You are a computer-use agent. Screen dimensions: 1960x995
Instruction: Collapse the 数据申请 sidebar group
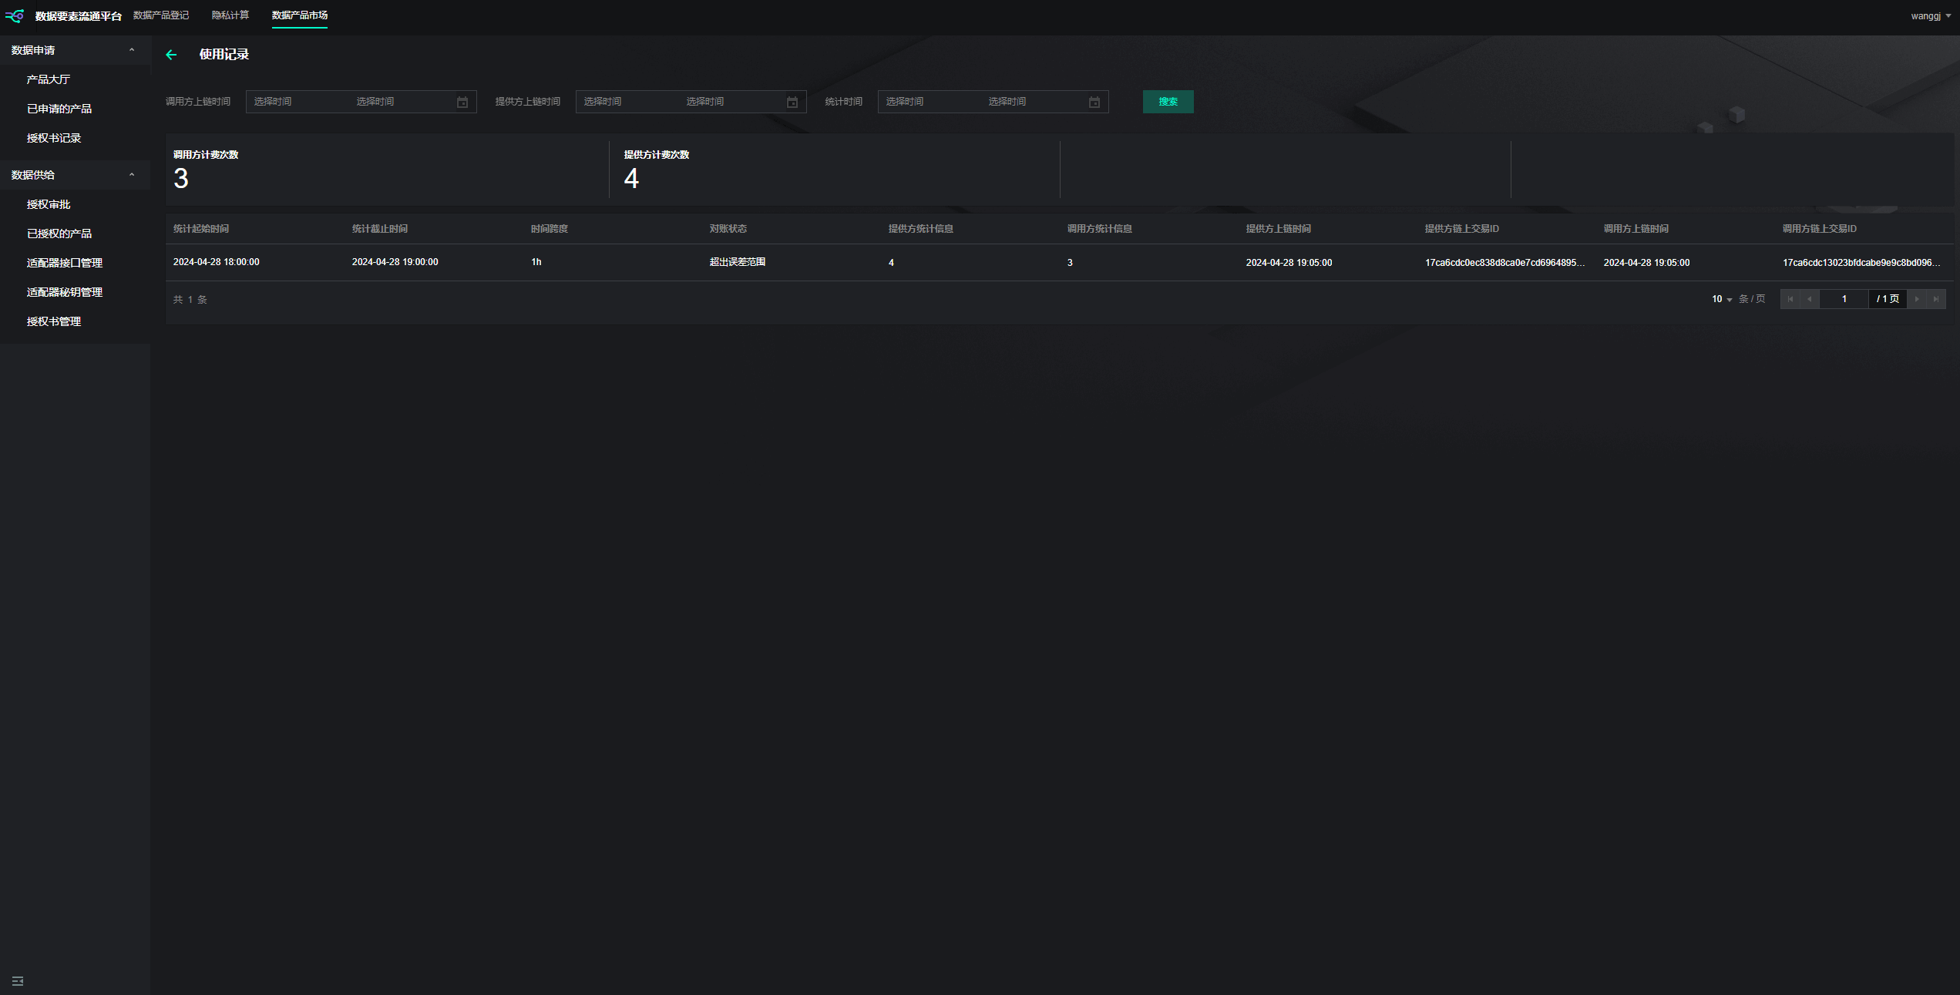(x=132, y=50)
